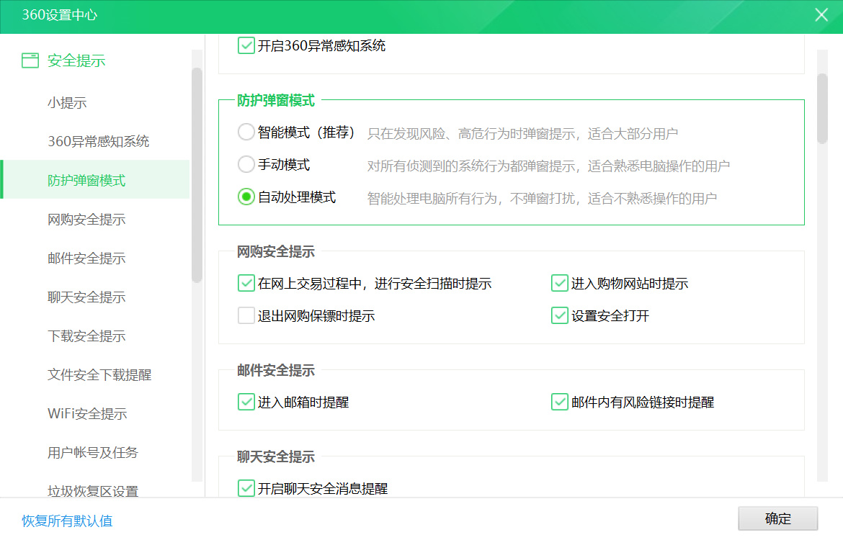This screenshot has height=540, width=843.
Task: Close the 360设置中心 window
Action: [821, 15]
